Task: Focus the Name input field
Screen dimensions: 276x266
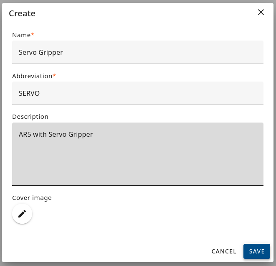Action: (x=138, y=52)
